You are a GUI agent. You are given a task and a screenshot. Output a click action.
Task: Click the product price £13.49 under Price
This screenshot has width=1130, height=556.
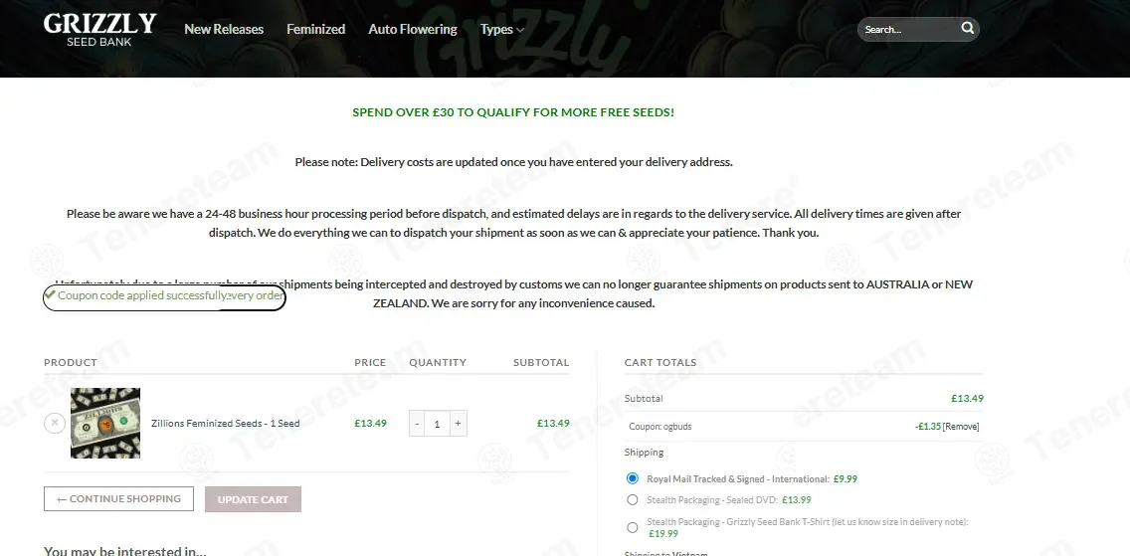click(x=370, y=424)
